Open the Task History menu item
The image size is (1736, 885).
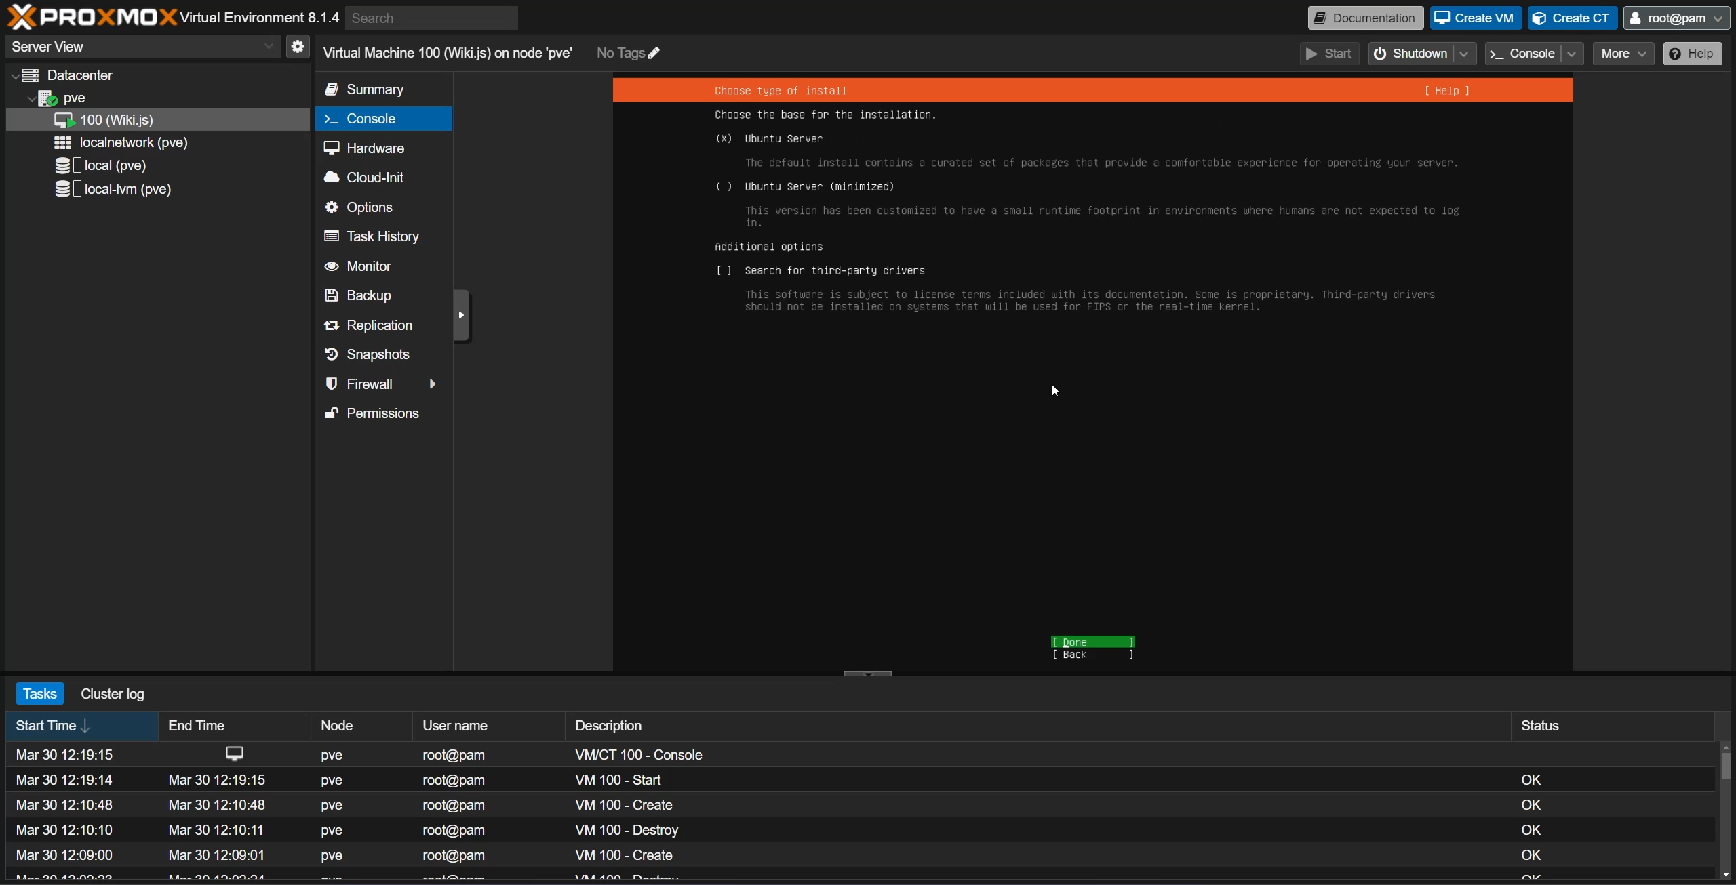point(382,236)
